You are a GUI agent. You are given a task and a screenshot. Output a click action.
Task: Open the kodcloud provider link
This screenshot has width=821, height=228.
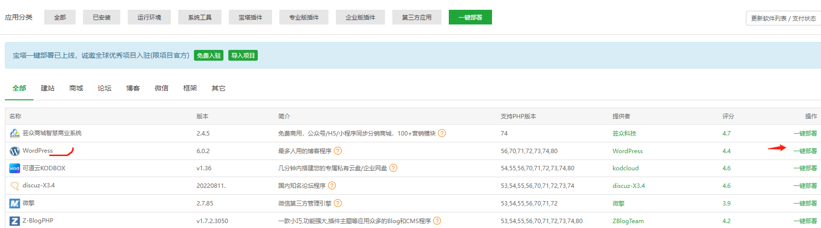[x=626, y=168]
